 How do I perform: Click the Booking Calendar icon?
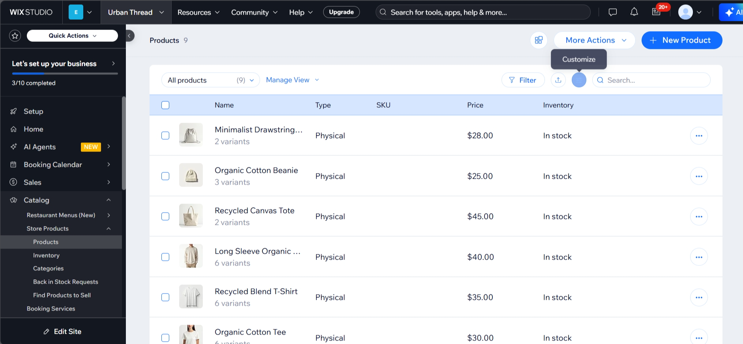tap(13, 165)
